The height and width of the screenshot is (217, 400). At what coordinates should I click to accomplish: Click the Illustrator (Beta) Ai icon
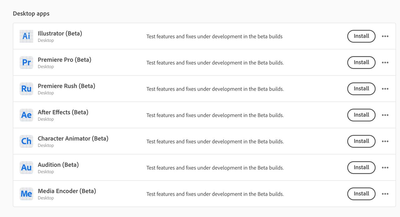26,36
